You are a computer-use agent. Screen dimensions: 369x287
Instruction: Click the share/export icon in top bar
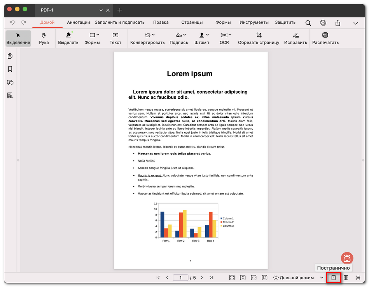pos(338,23)
